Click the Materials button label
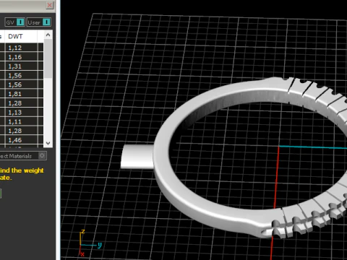 click(x=16, y=156)
